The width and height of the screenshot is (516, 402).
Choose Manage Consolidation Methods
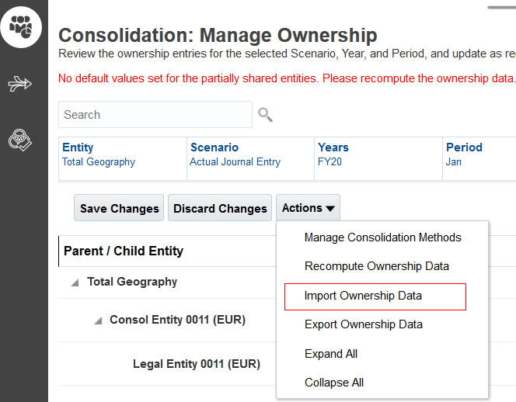pos(382,237)
